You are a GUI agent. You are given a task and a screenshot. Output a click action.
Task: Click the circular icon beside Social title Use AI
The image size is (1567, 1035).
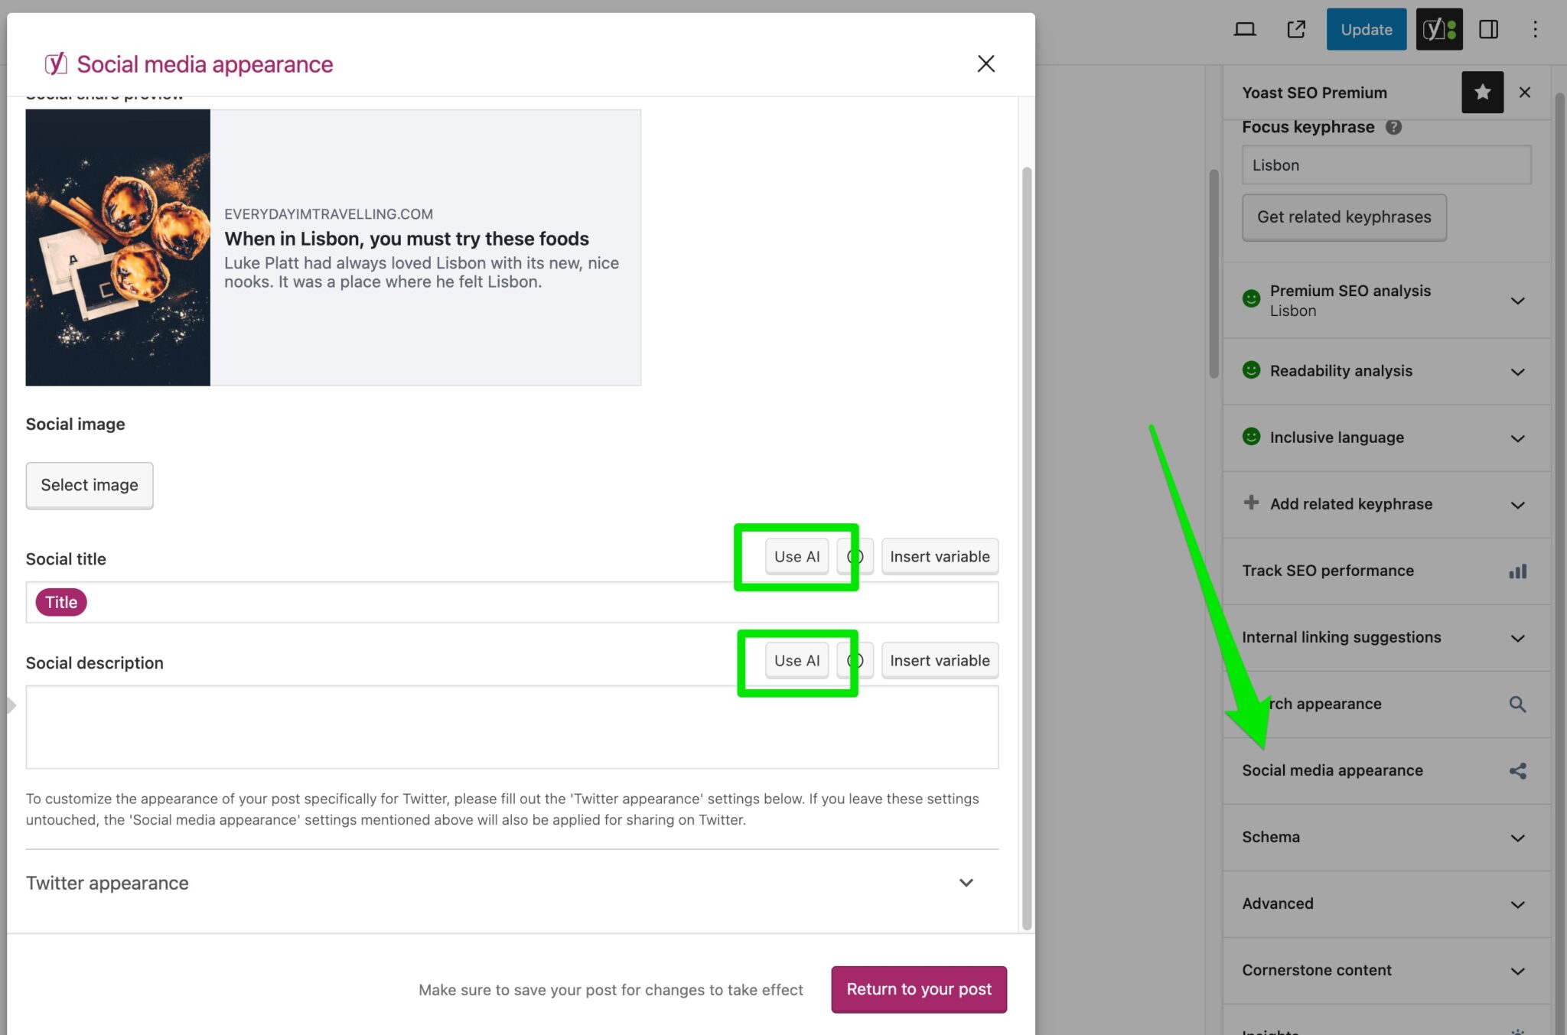855,556
